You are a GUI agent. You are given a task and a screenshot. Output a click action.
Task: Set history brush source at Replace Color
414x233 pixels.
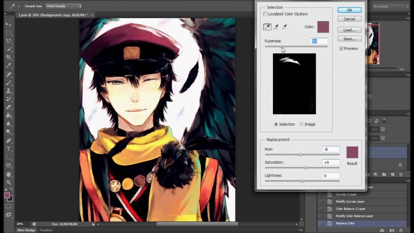coord(321,223)
